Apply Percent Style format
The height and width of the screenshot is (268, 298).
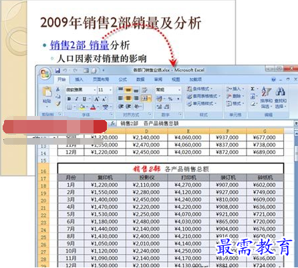170,99
